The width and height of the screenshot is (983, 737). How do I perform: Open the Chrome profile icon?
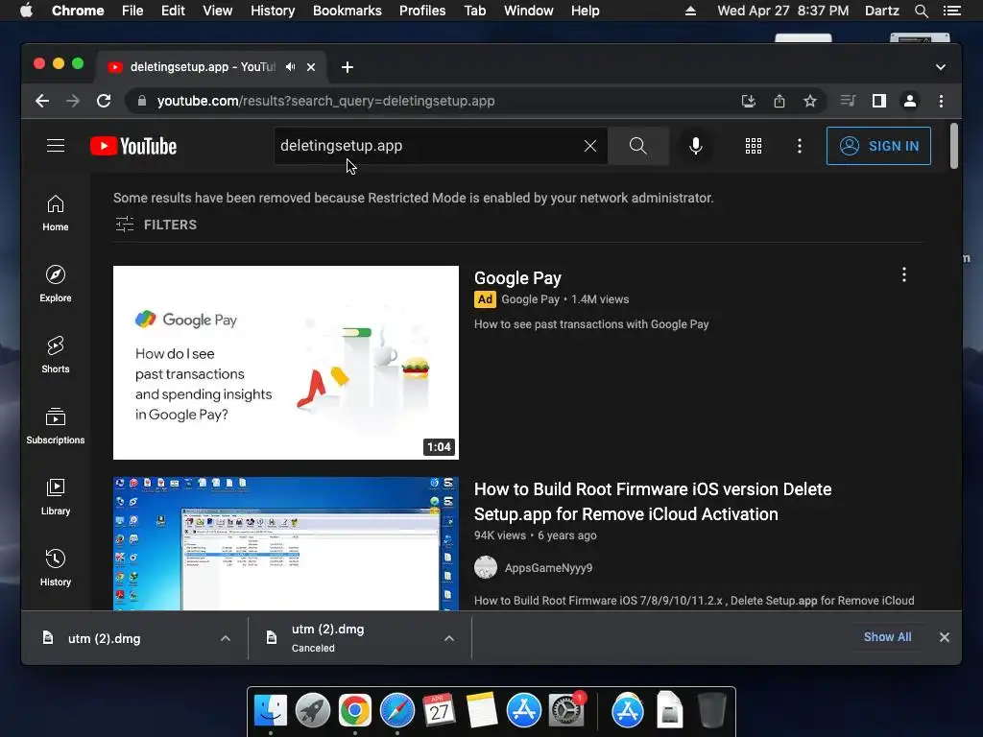point(910,101)
